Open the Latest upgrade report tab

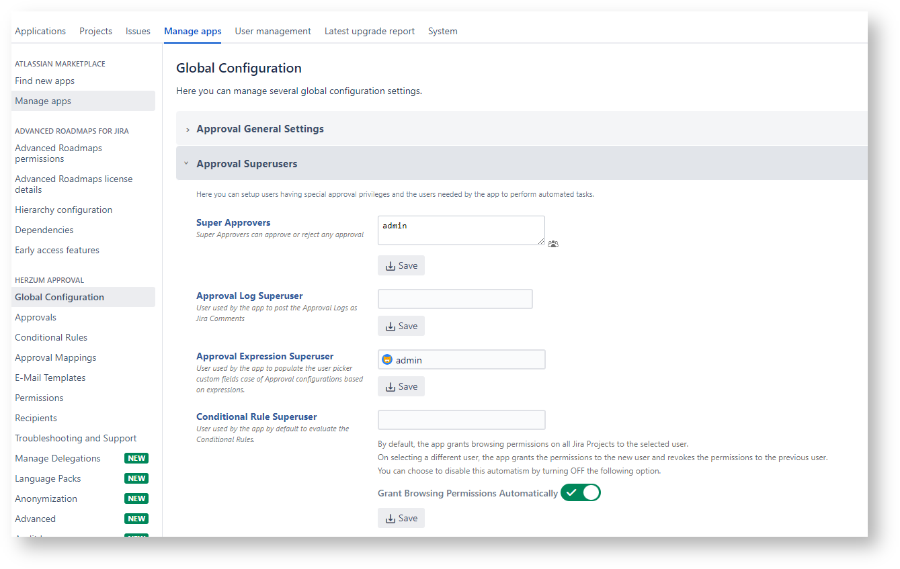[369, 31]
